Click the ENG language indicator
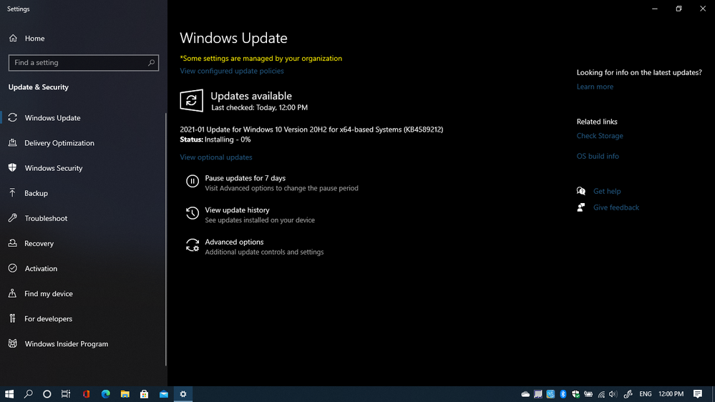715x402 pixels. pos(646,394)
